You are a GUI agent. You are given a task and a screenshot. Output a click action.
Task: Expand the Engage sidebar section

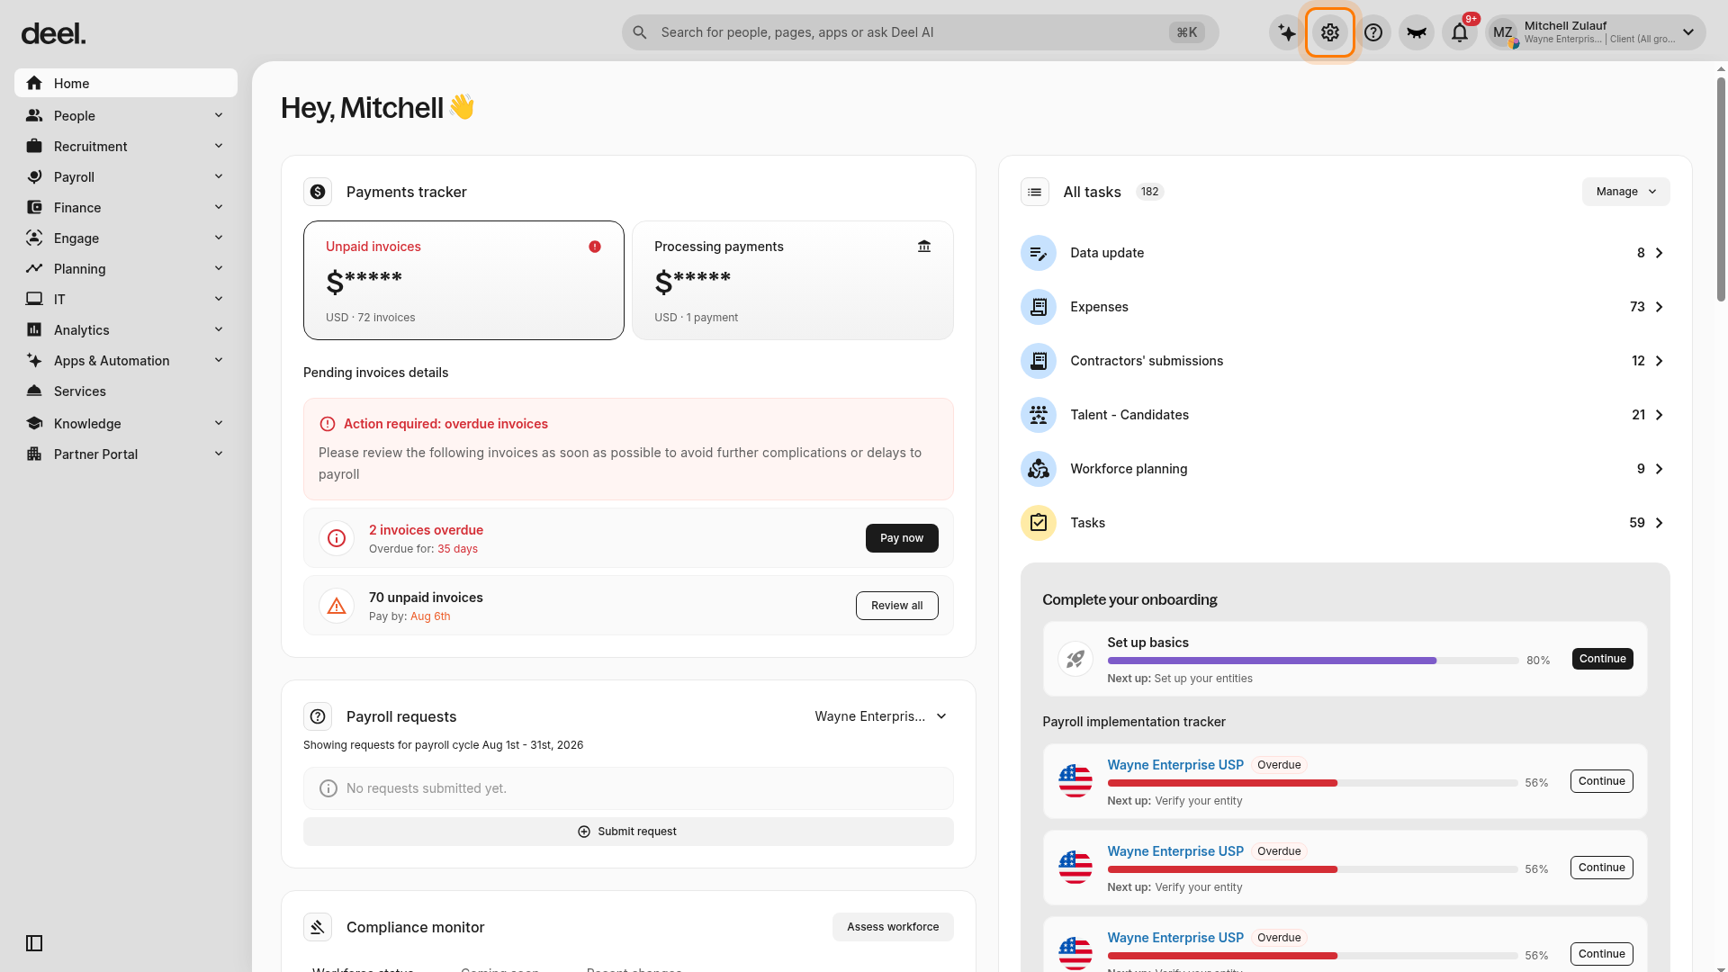pos(126,238)
